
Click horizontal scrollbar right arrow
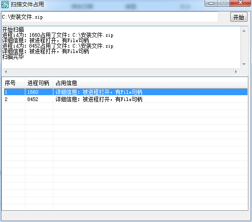pos(236,72)
